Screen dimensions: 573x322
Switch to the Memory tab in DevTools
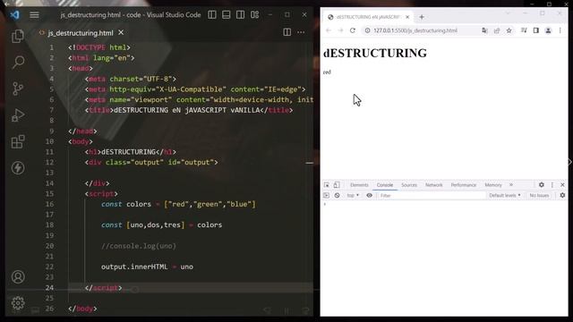click(493, 185)
